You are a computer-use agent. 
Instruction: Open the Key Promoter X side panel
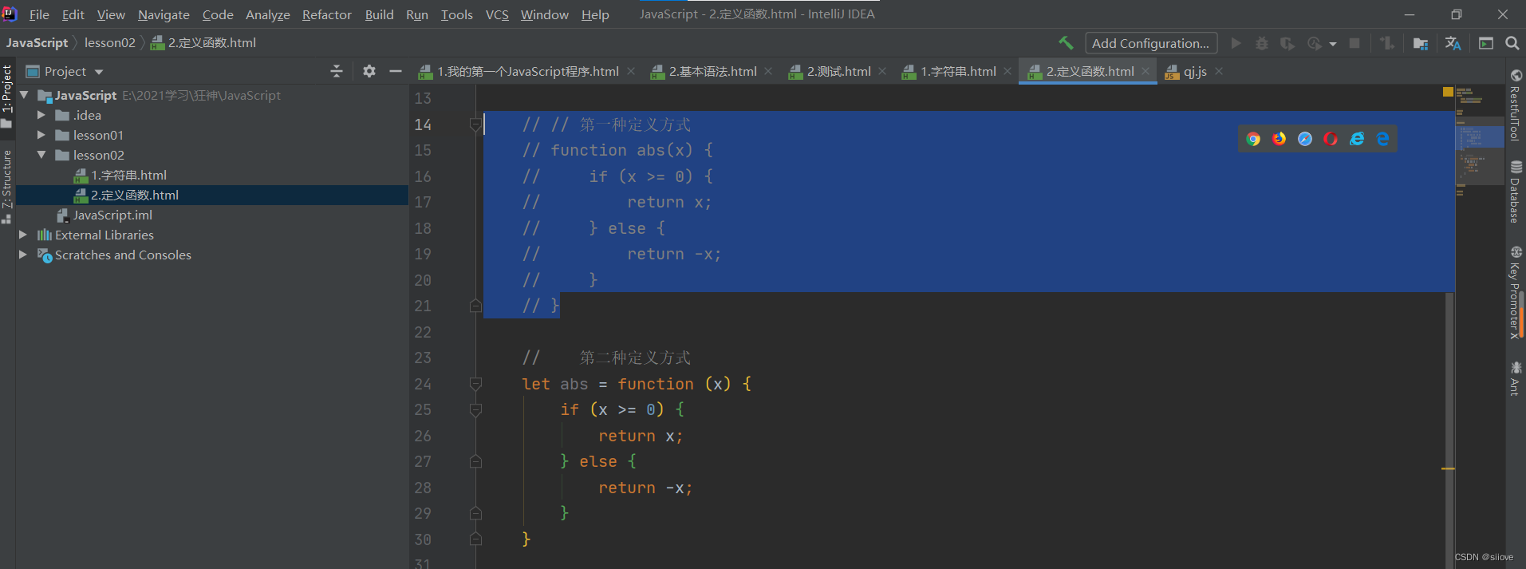[x=1516, y=293]
